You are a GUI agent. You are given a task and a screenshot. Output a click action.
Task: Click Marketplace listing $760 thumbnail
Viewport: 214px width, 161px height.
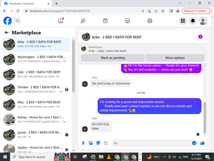click(83, 49)
